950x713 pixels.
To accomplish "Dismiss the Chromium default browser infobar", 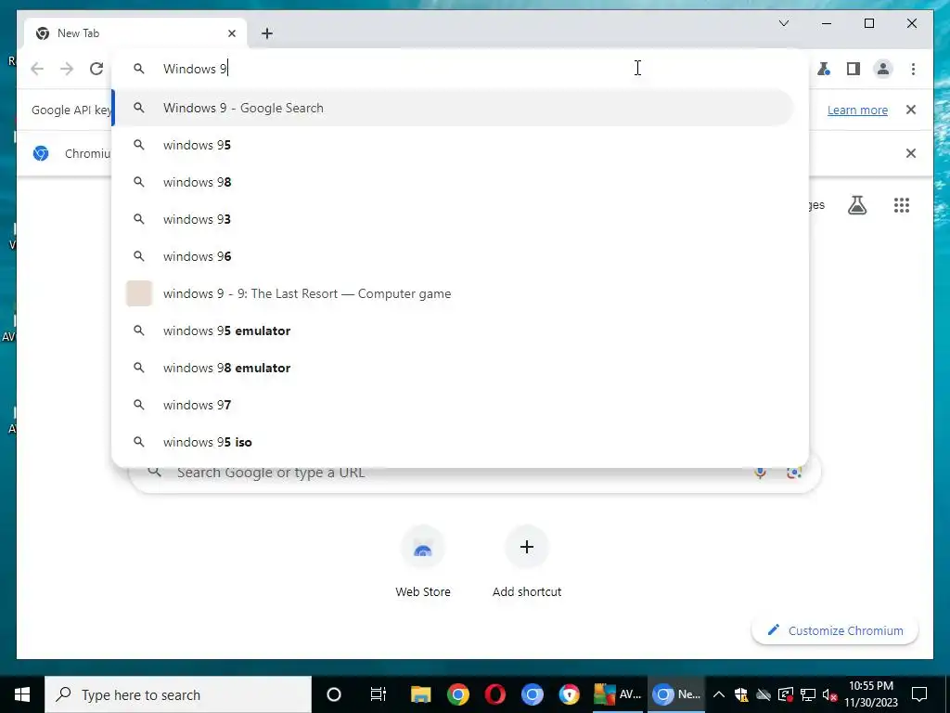I will [911, 153].
